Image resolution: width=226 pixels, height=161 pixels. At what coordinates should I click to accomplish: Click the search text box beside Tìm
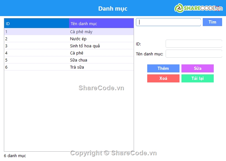[x=169, y=22]
